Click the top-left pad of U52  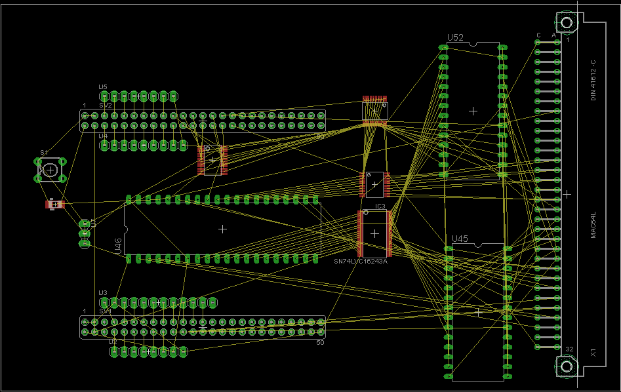click(x=443, y=47)
